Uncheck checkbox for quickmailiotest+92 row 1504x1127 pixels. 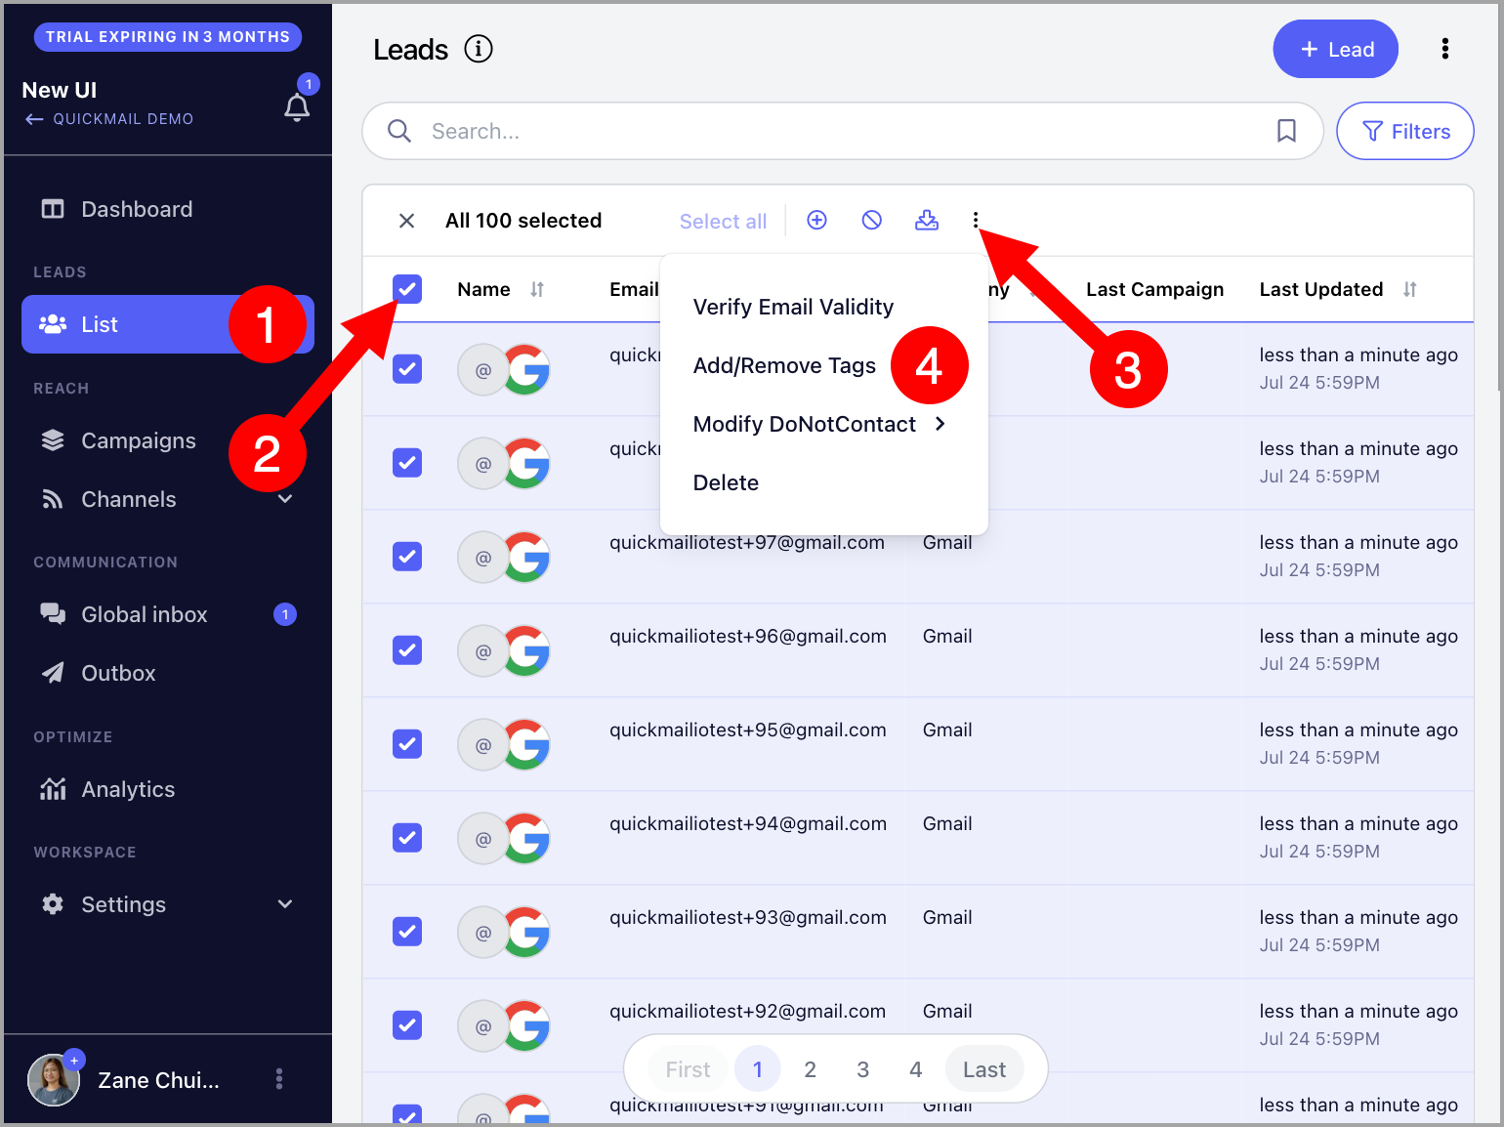click(x=407, y=1025)
